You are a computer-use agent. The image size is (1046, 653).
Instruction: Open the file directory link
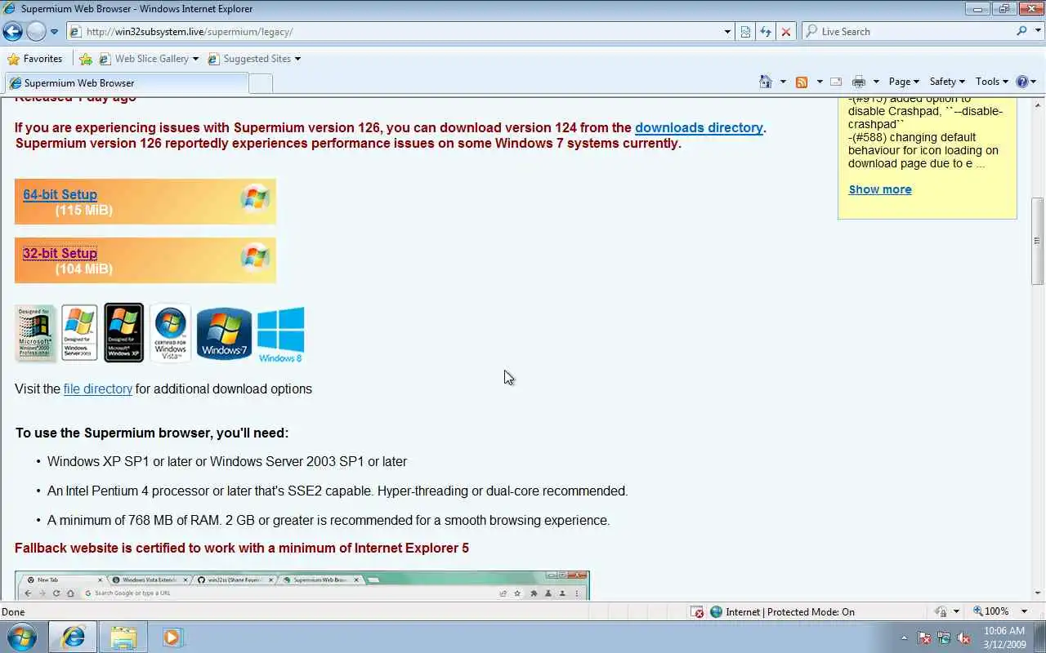(98, 389)
